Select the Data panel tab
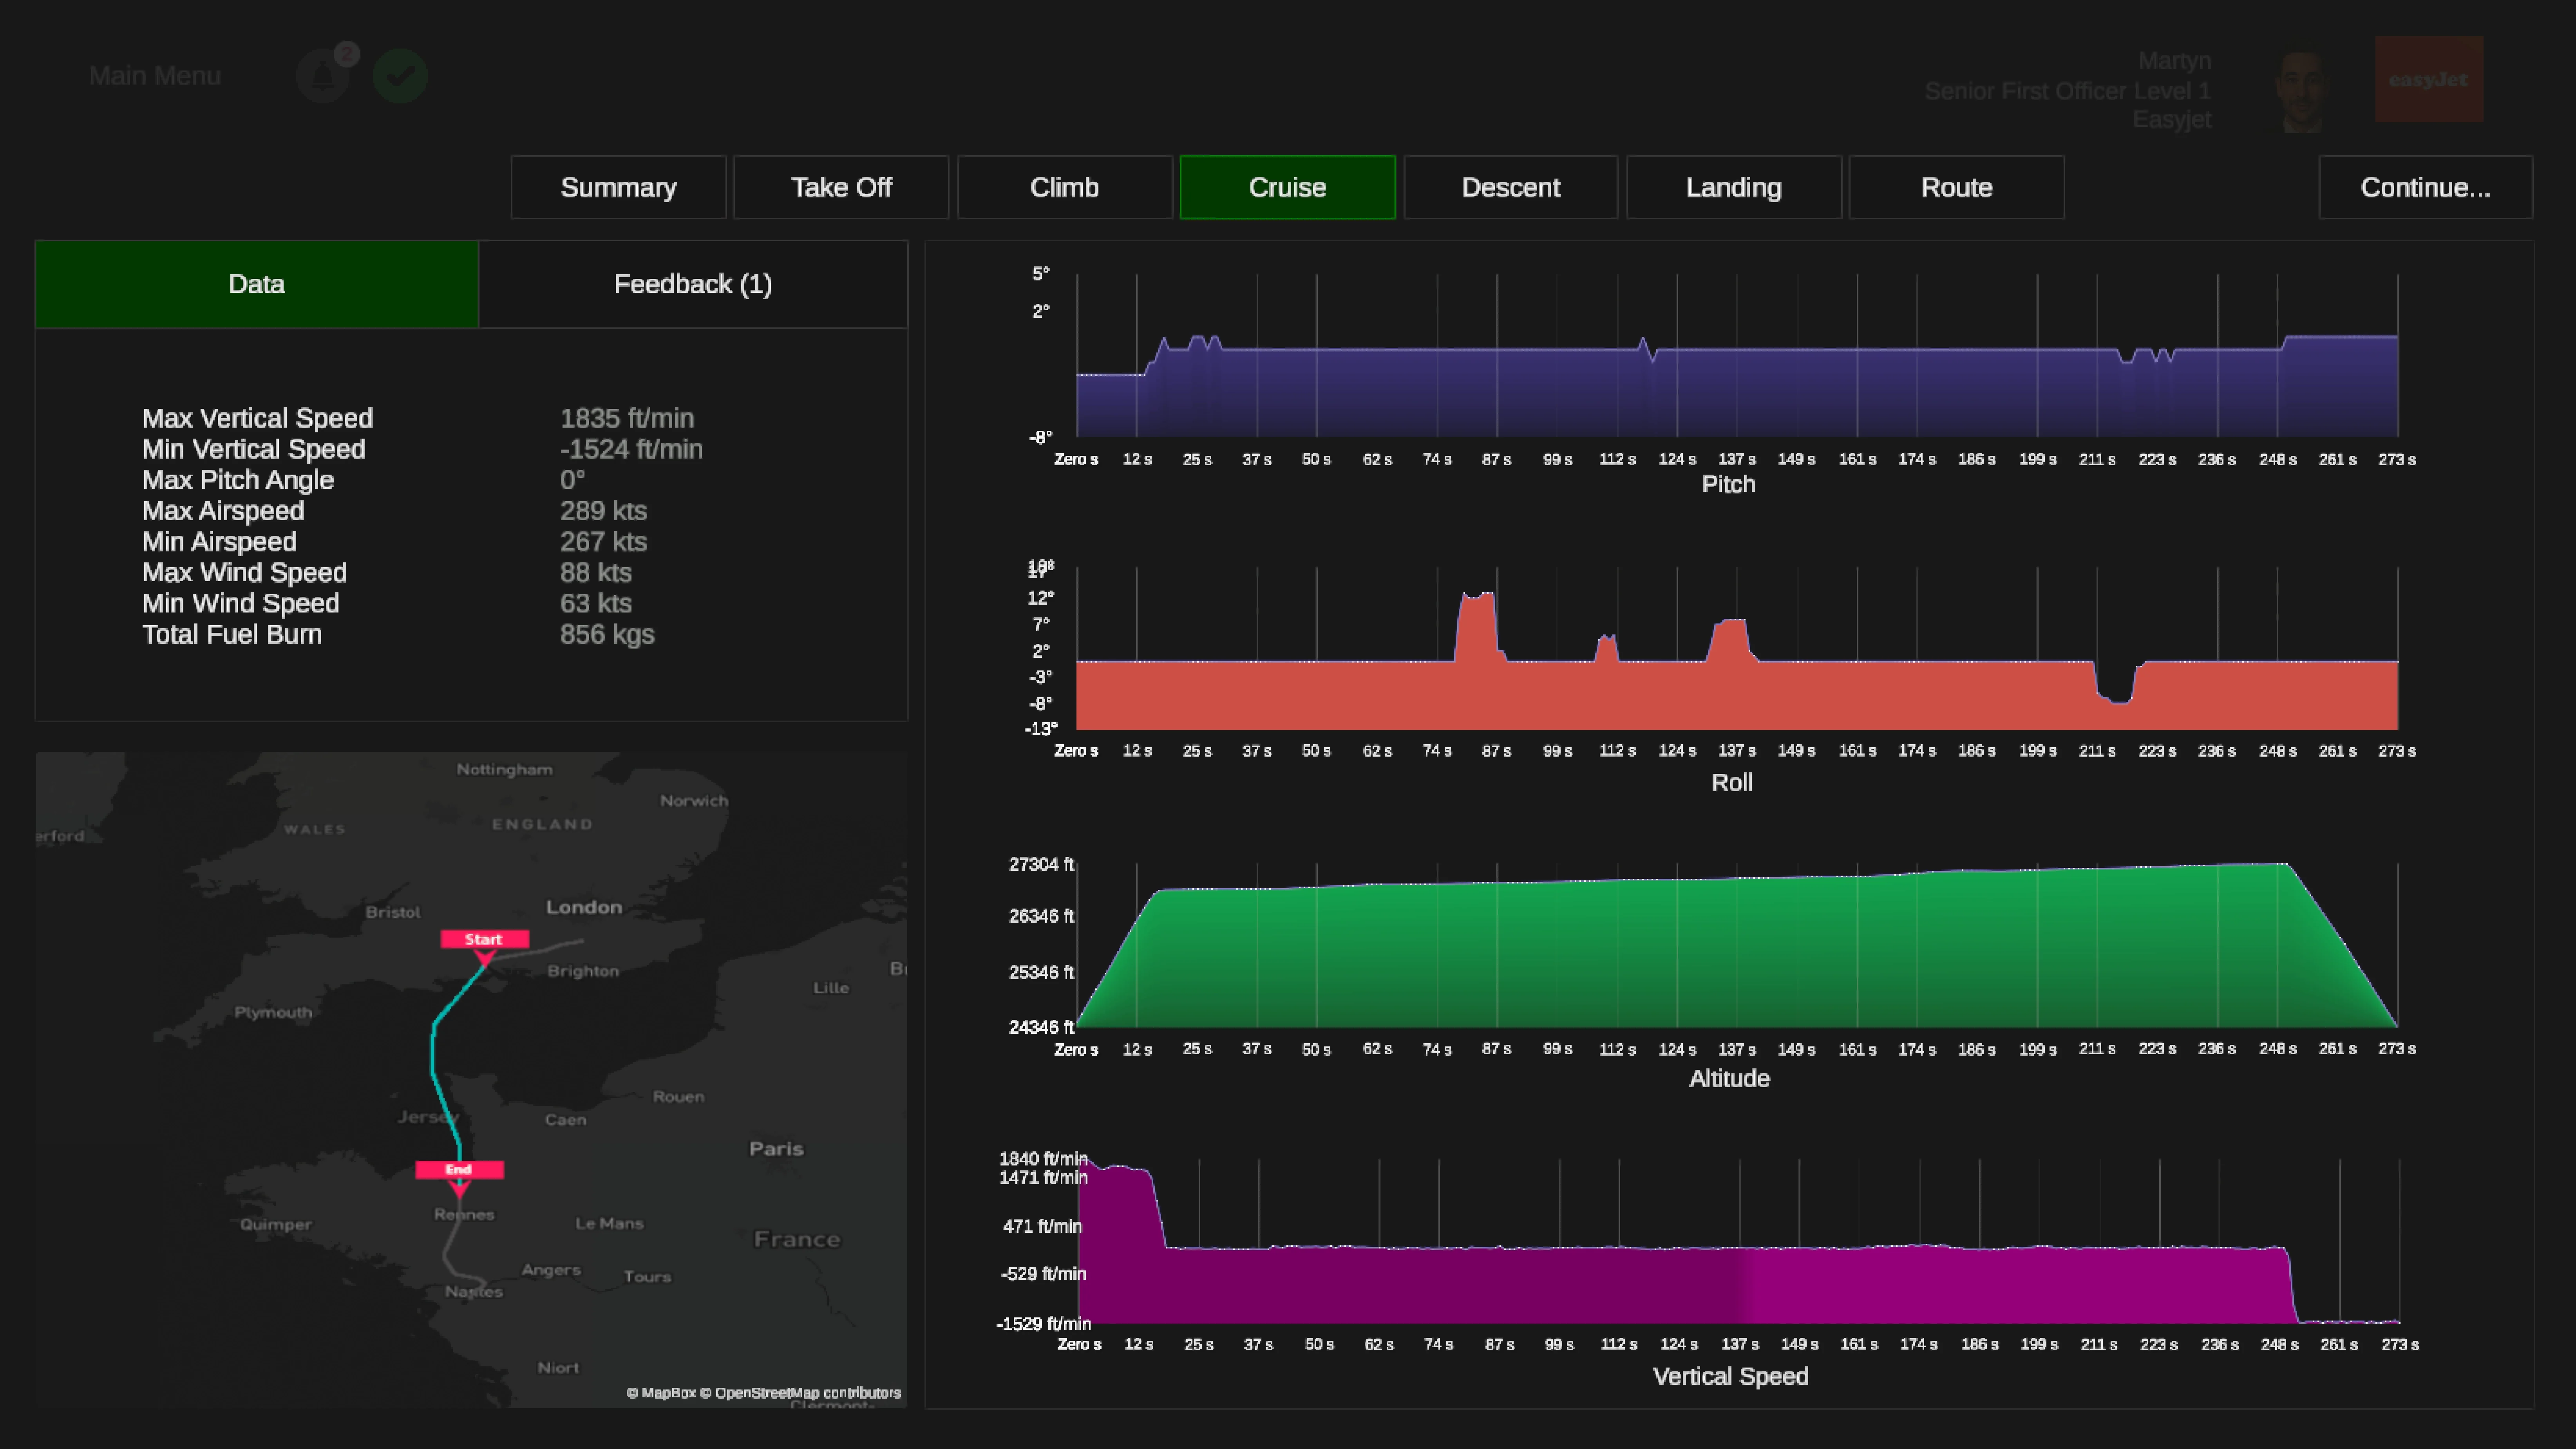Image resolution: width=2576 pixels, height=1449 pixels. (257, 284)
